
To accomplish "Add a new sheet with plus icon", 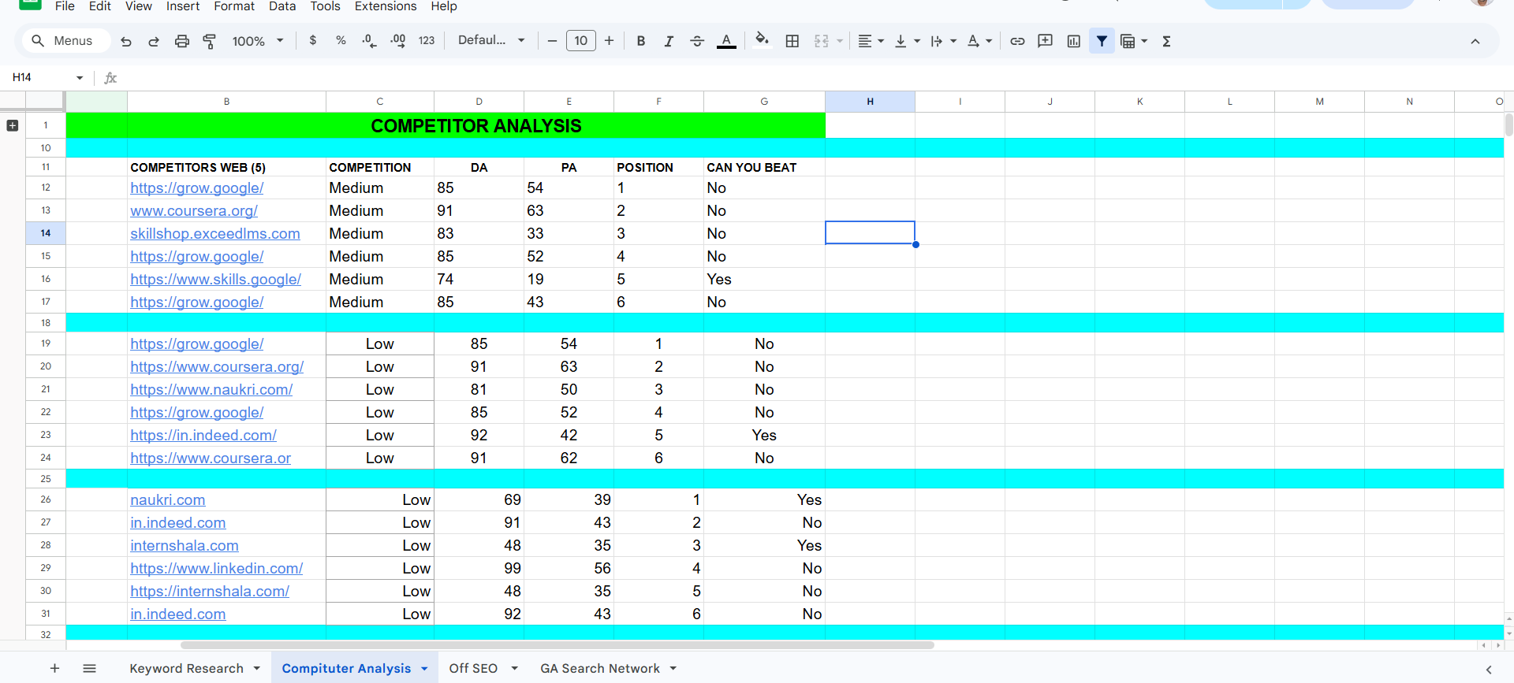I will coord(54,668).
